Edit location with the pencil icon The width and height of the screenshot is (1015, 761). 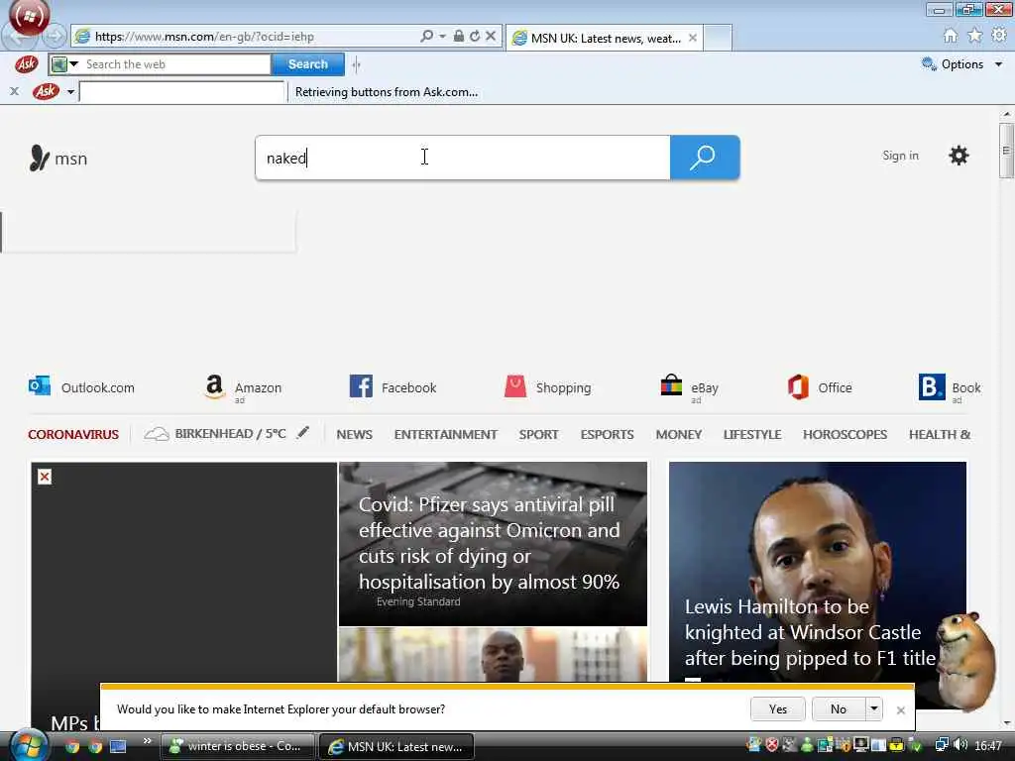click(x=302, y=433)
